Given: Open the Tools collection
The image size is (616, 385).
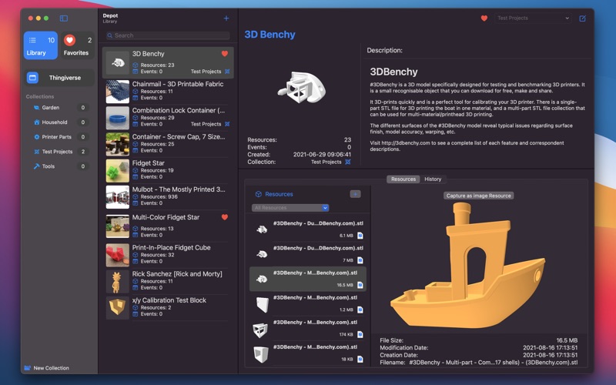Looking at the screenshot, I should click(x=59, y=166).
